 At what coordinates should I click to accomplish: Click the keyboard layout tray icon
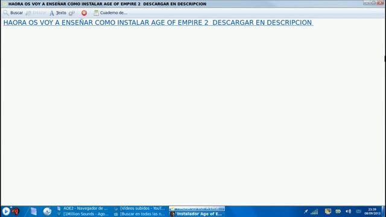click(x=358, y=212)
